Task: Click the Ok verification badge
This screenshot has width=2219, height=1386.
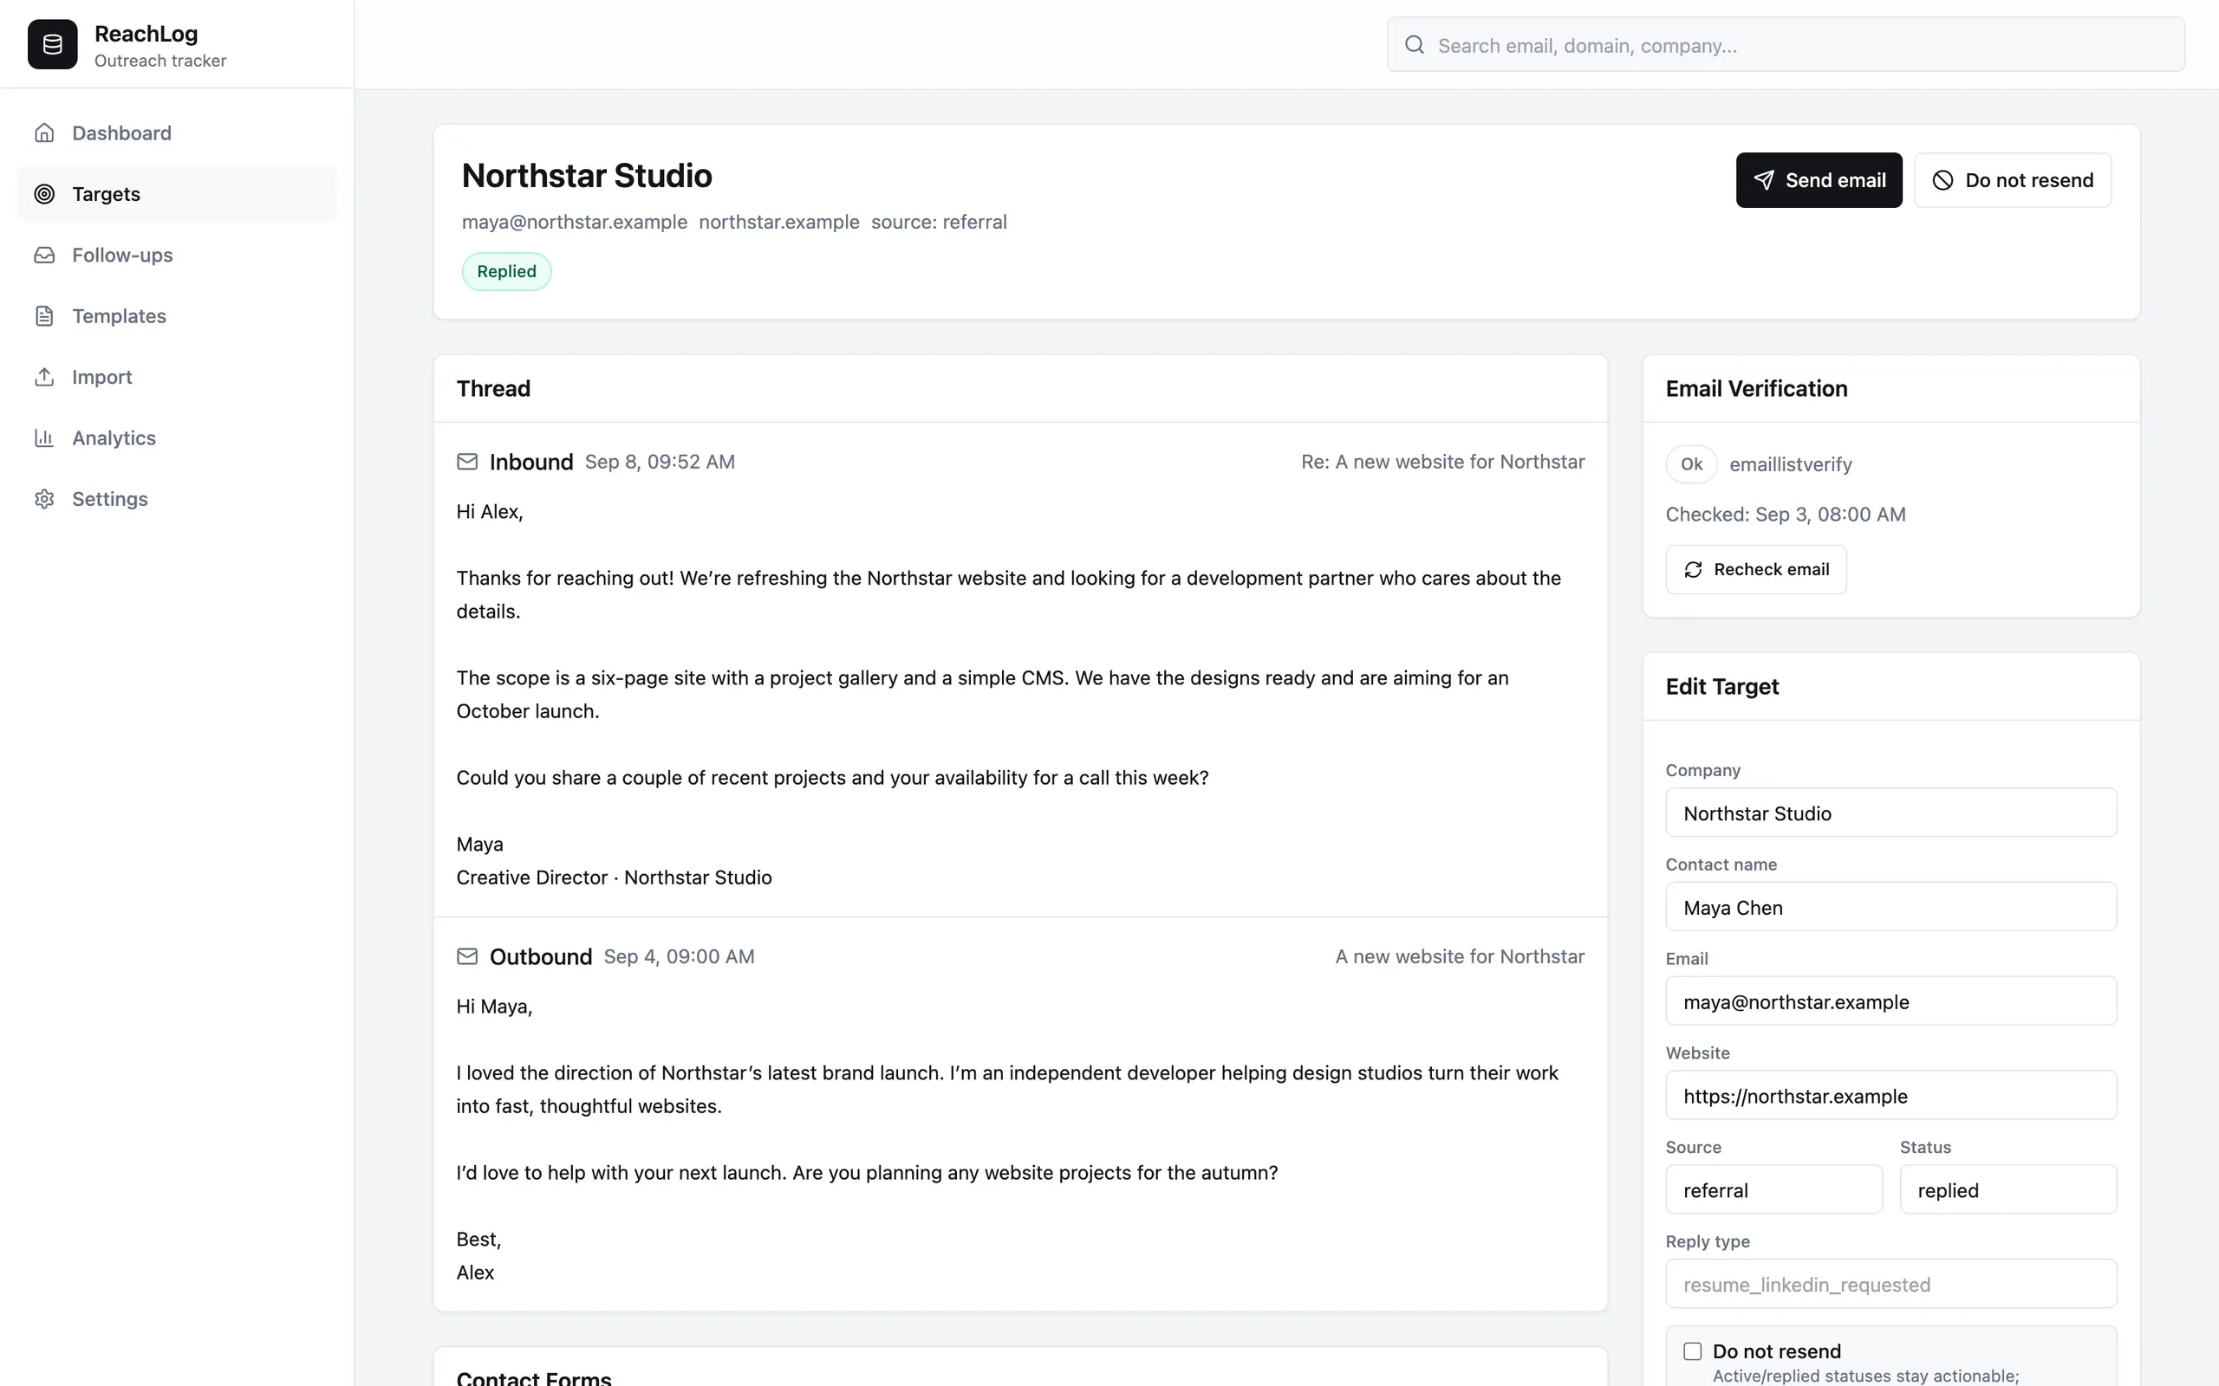Action: click(x=1691, y=463)
